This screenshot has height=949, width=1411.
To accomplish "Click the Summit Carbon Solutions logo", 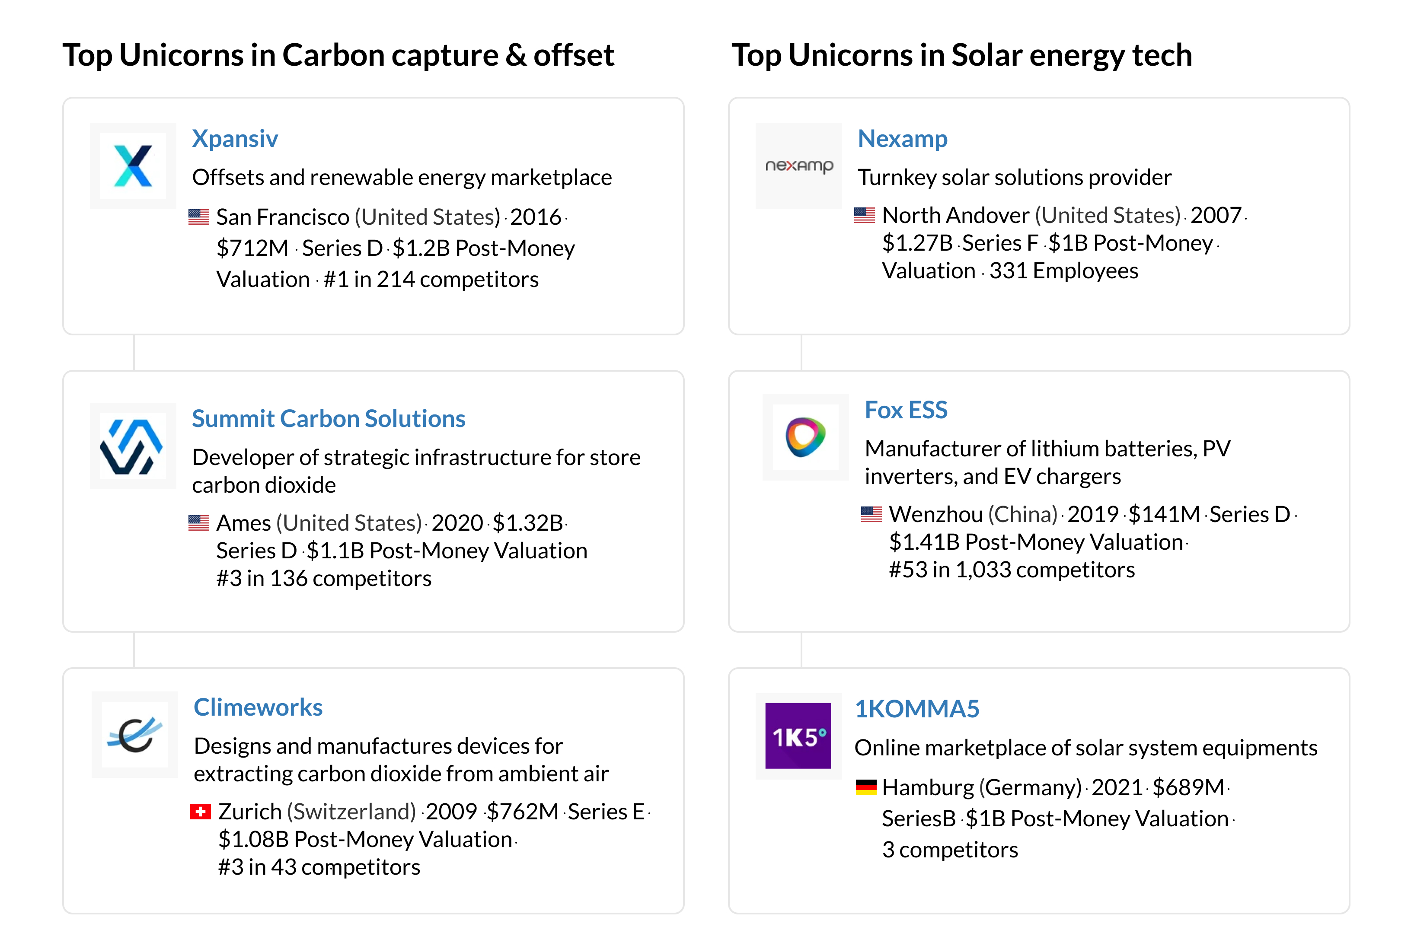I will (x=133, y=446).
